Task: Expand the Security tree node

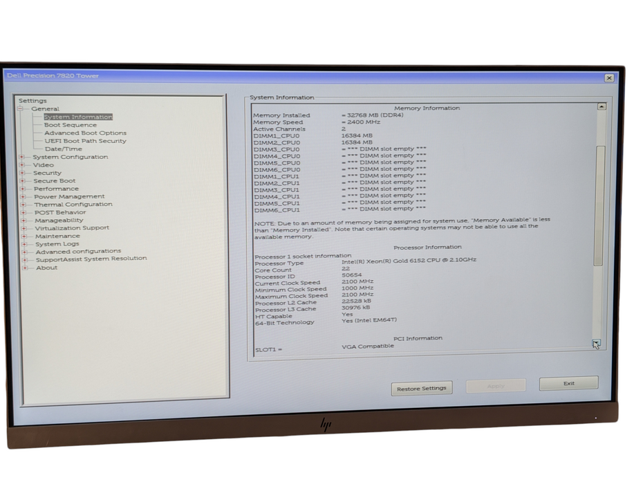Action: point(22,173)
